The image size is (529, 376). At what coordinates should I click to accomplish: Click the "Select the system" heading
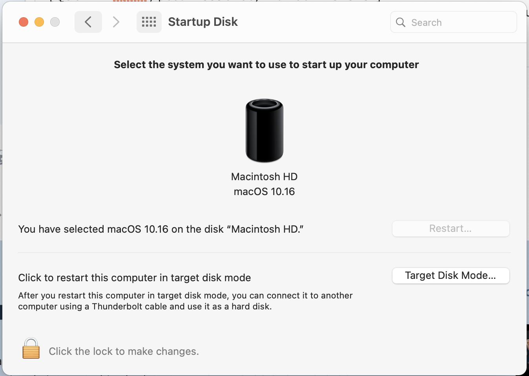pos(266,65)
